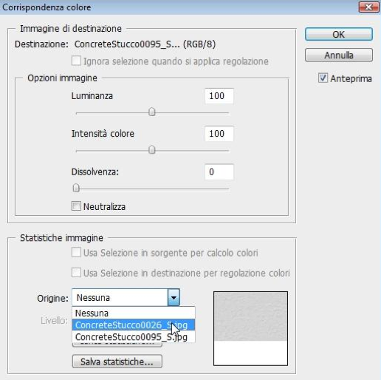This screenshot has width=381, height=380.
Task: Click the Luminanza value field
Action: [219, 96]
